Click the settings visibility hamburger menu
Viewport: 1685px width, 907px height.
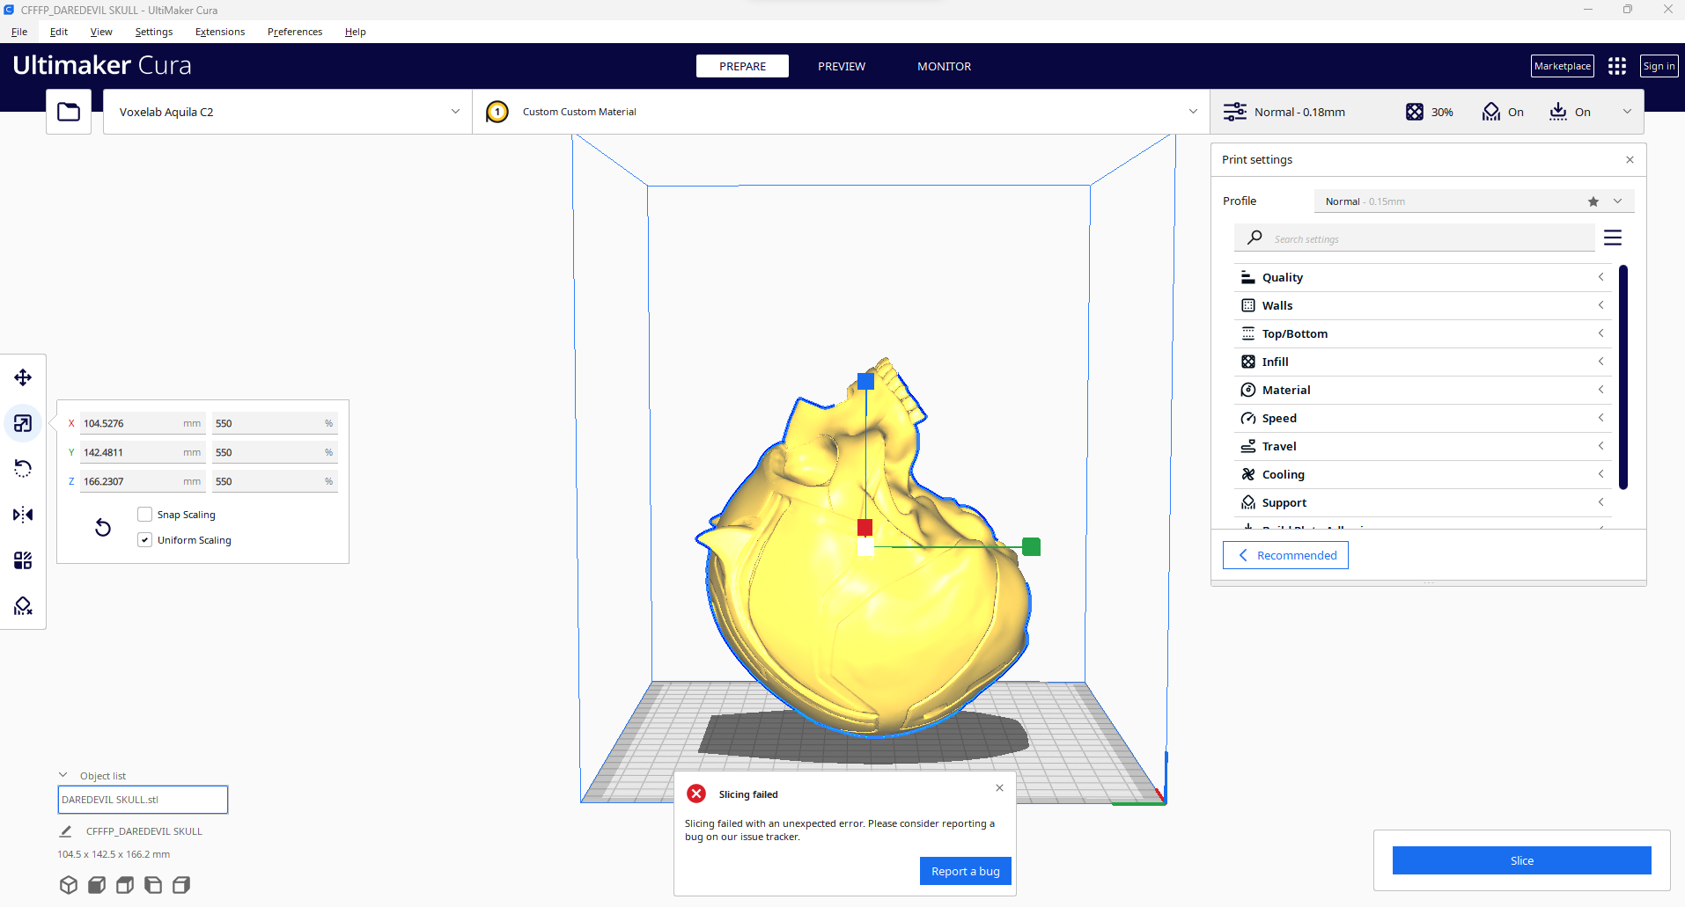tap(1613, 238)
